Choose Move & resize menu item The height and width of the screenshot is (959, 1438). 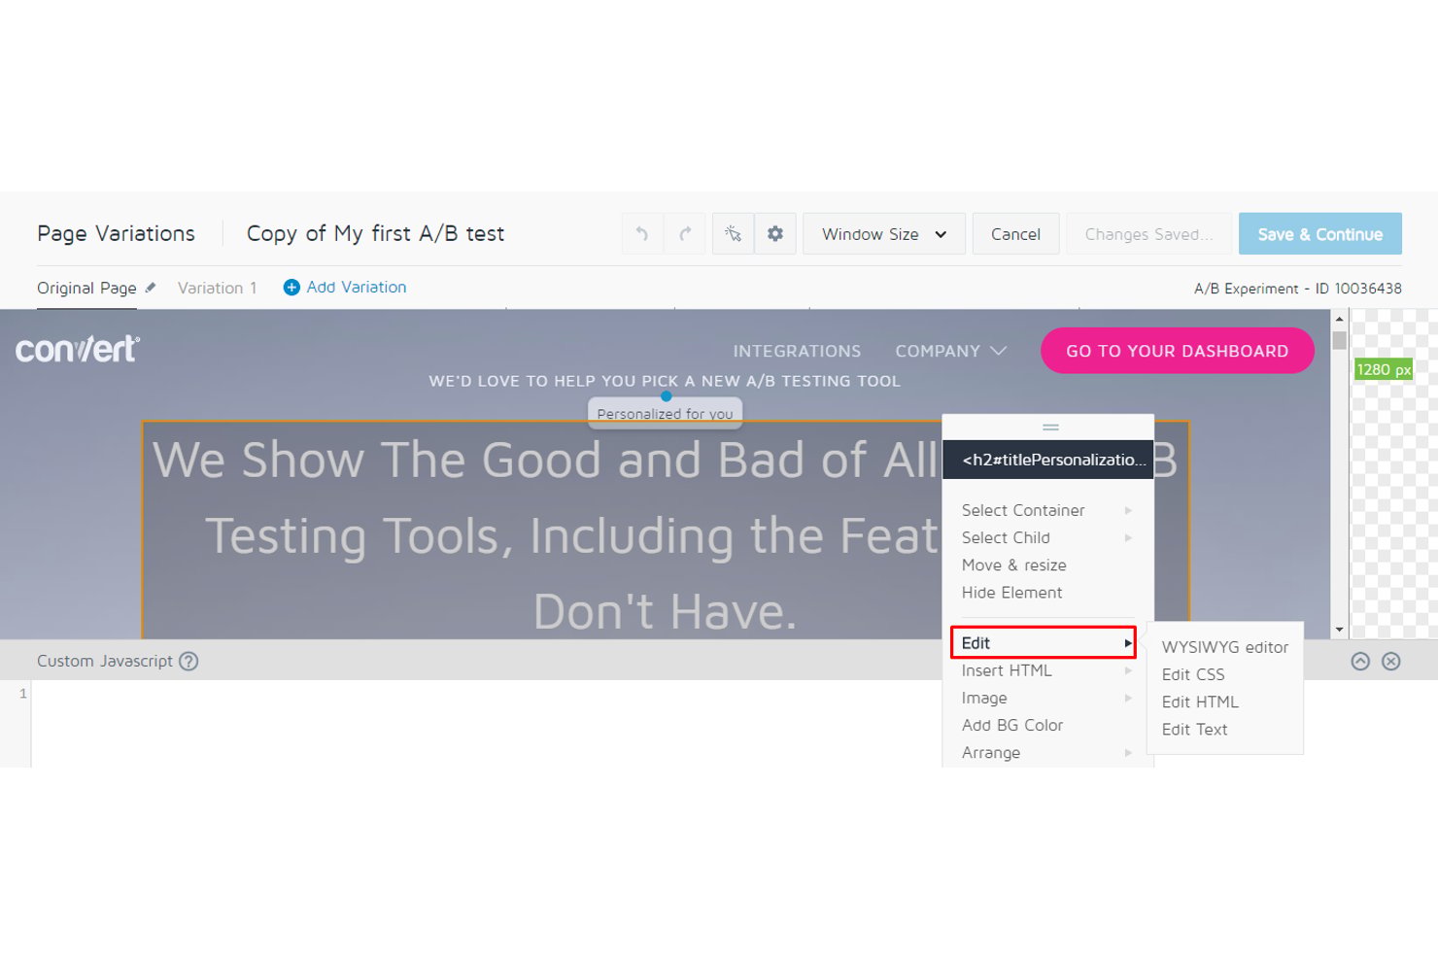[1013, 565]
